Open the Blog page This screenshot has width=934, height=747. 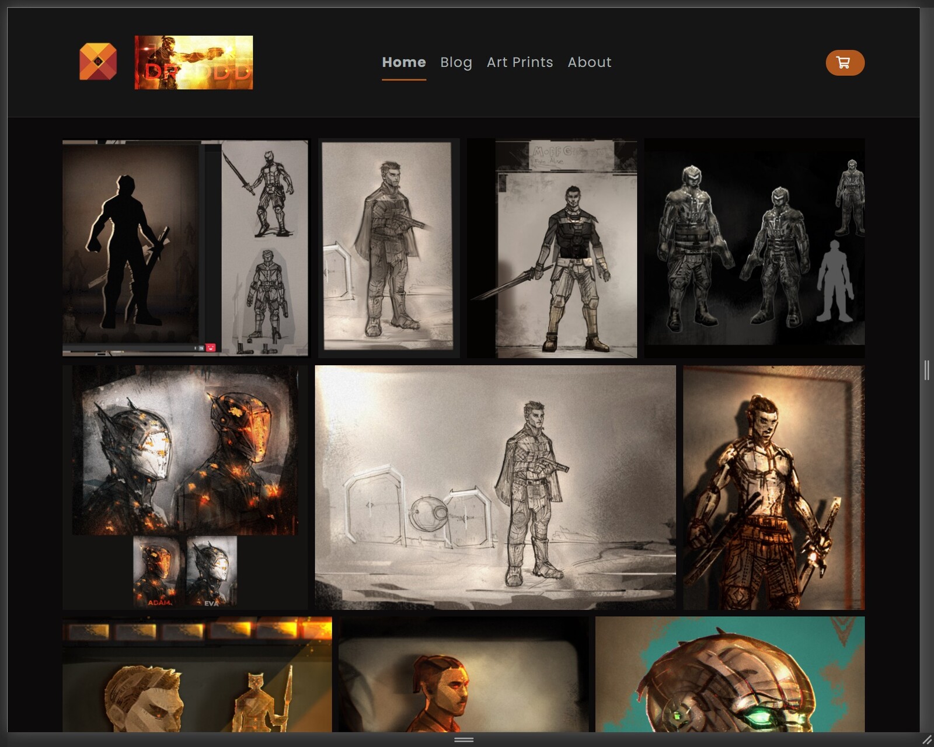pyautogui.click(x=456, y=62)
